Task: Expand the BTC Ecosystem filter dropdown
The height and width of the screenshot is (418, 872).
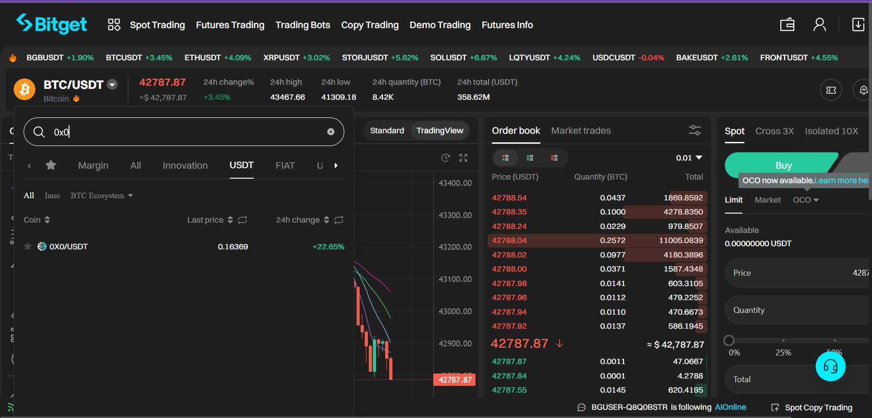Action: (x=102, y=195)
